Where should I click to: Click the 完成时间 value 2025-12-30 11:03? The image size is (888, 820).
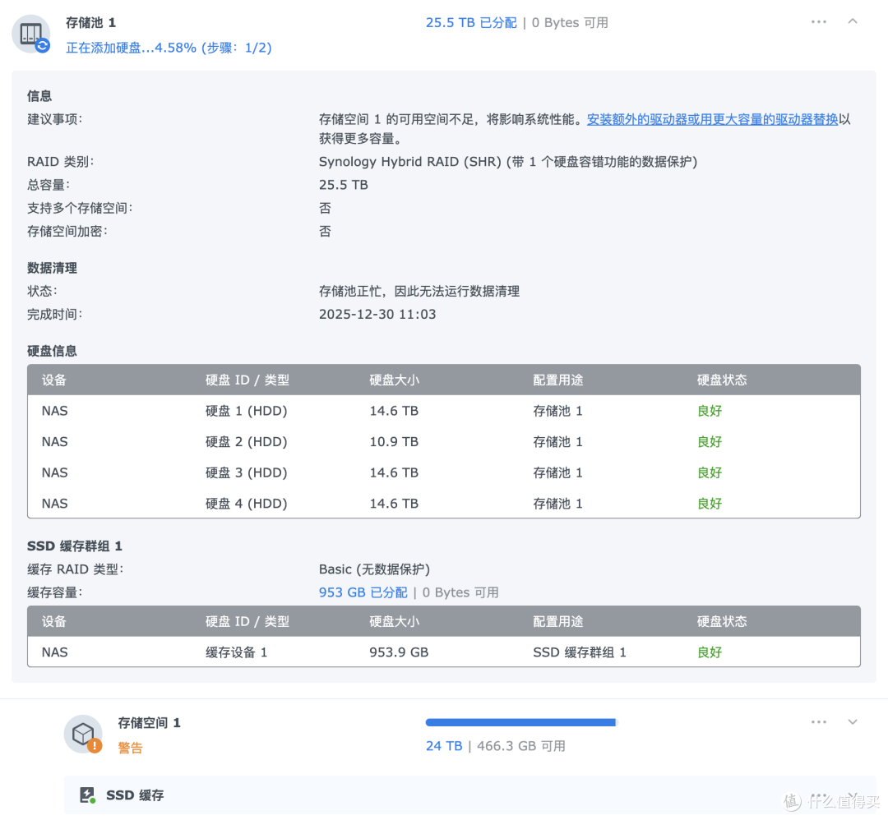click(377, 314)
